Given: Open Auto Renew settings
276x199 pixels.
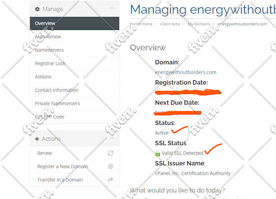Looking at the screenshot, I should pos(74,37).
